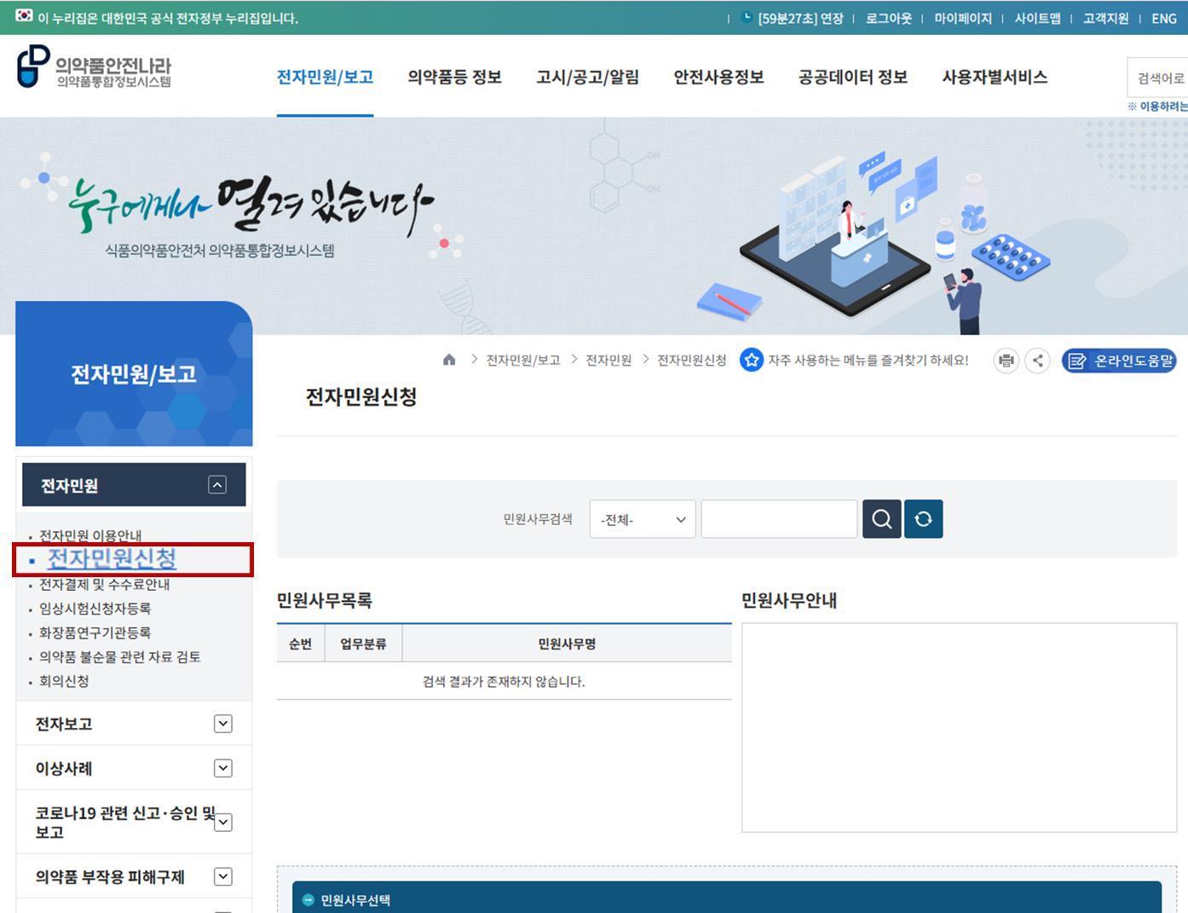This screenshot has width=1188, height=913.
Task: Switch to the 고시/공고/알림 tab
Action: click(587, 77)
